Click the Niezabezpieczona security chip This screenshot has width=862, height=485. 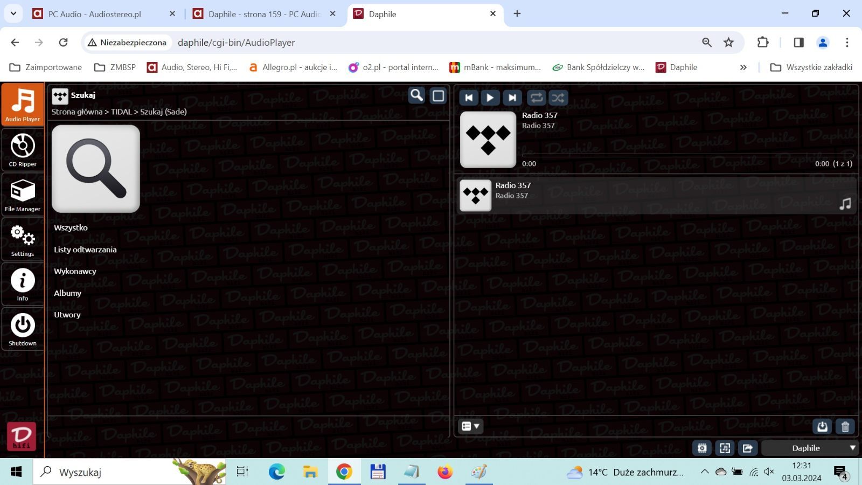pos(127,43)
